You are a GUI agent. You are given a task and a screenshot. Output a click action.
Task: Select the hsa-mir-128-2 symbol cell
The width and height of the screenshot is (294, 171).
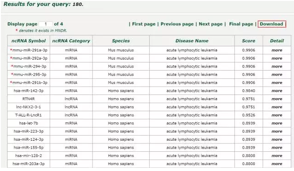(29, 155)
